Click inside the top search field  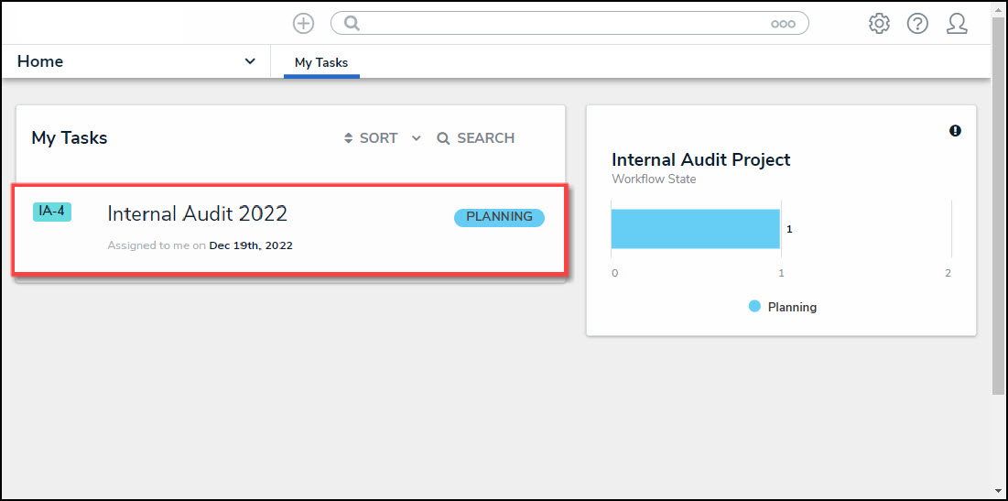558,24
